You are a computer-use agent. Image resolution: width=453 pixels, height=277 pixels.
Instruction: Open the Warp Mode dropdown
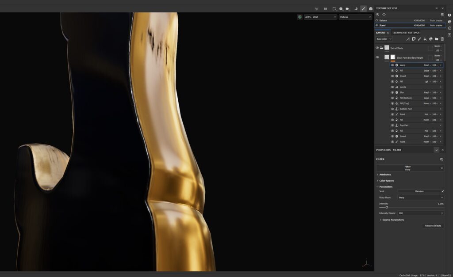coord(420,197)
